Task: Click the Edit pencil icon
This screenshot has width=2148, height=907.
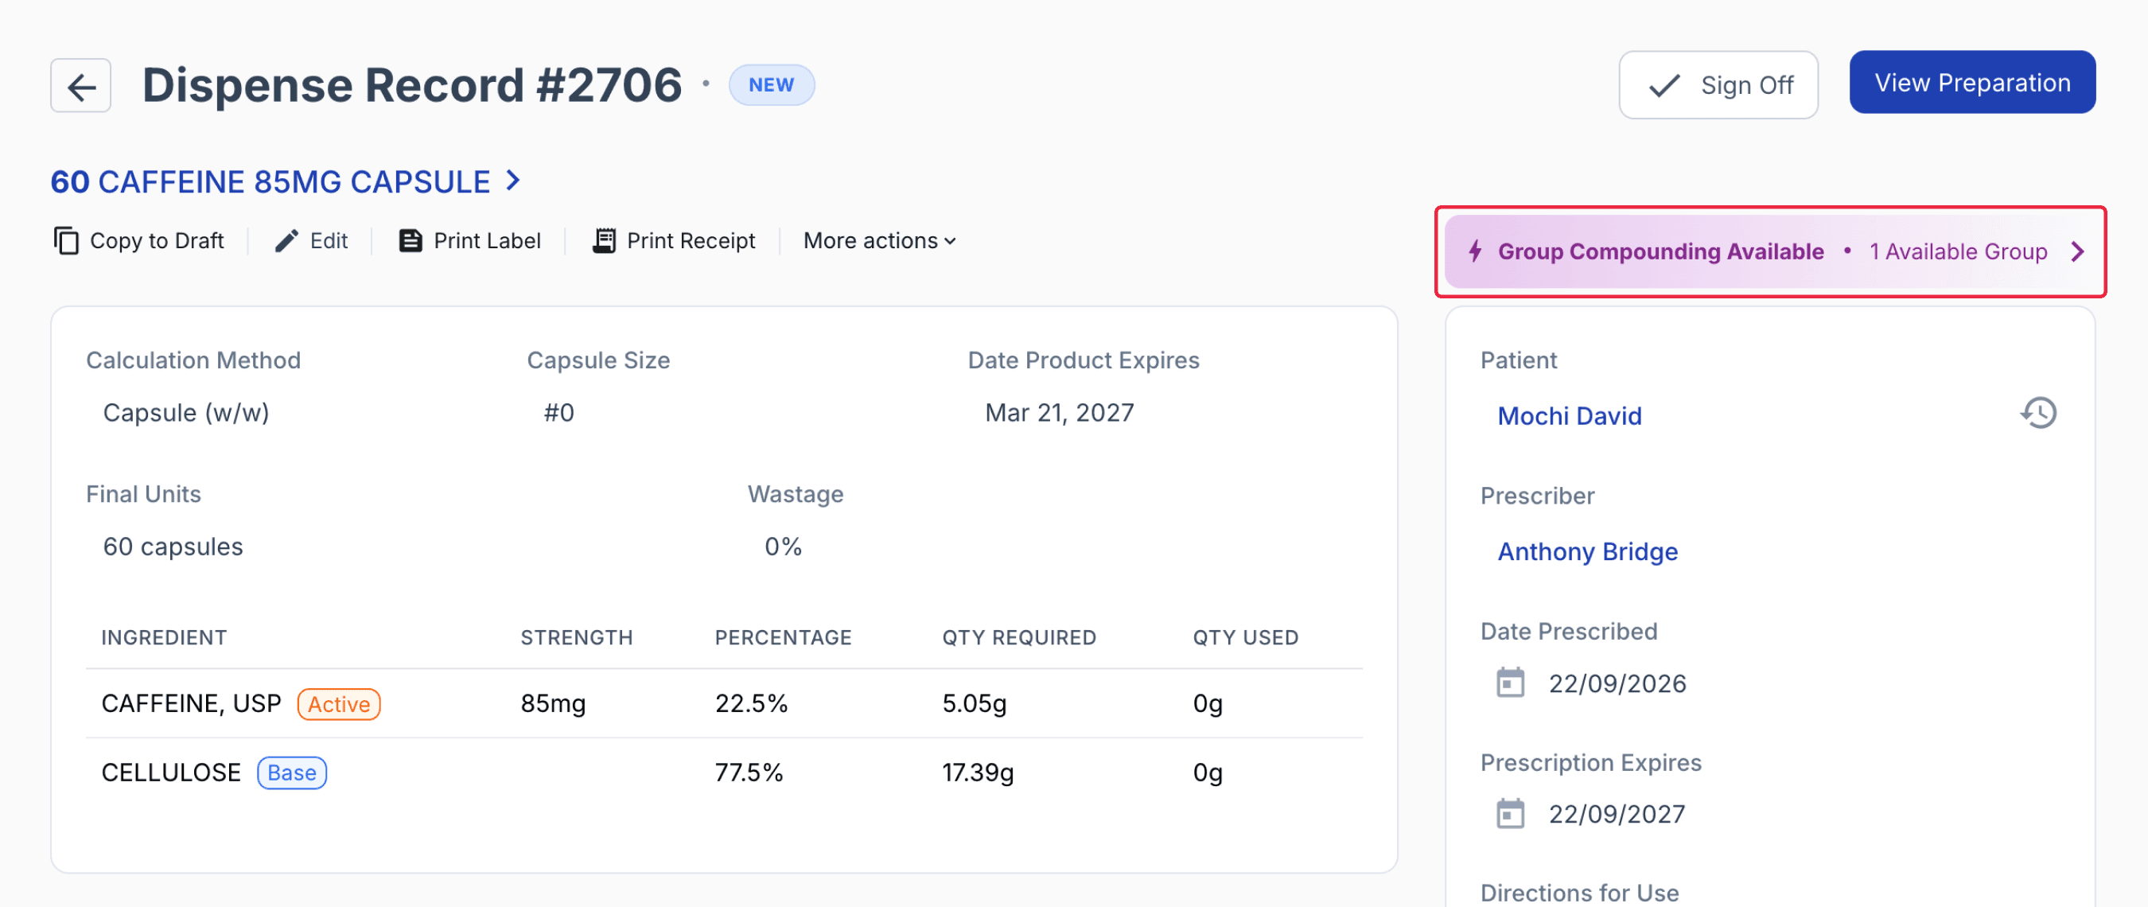Action: click(x=286, y=241)
